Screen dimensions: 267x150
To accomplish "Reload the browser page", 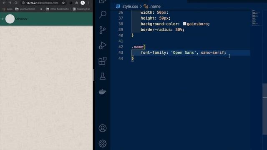I will (x=16, y=3).
